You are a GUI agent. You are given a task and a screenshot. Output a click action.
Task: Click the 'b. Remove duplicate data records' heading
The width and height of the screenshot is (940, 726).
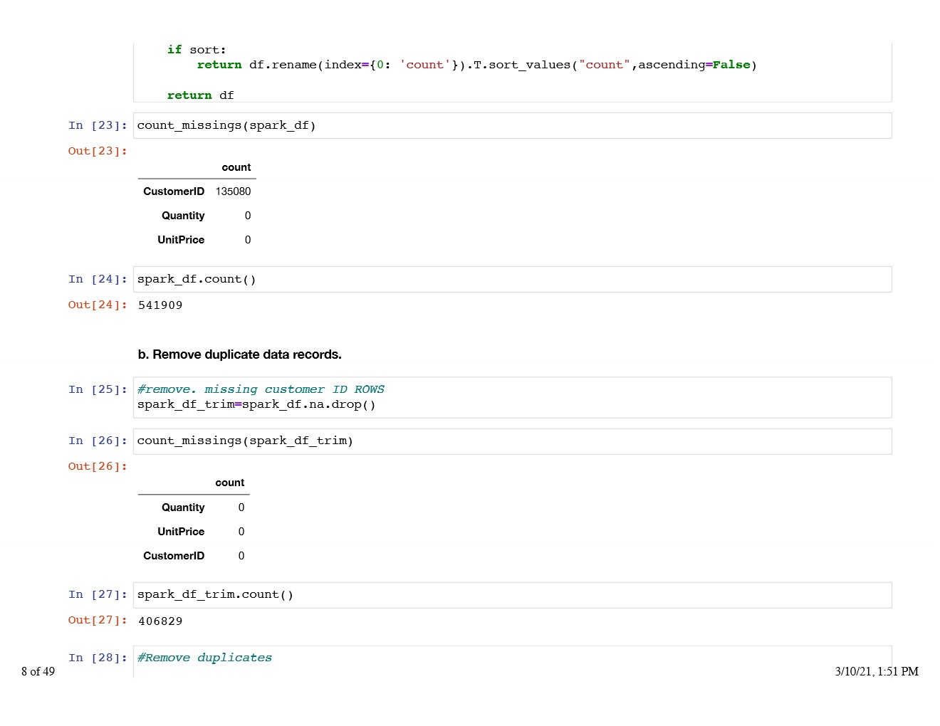tap(240, 354)
